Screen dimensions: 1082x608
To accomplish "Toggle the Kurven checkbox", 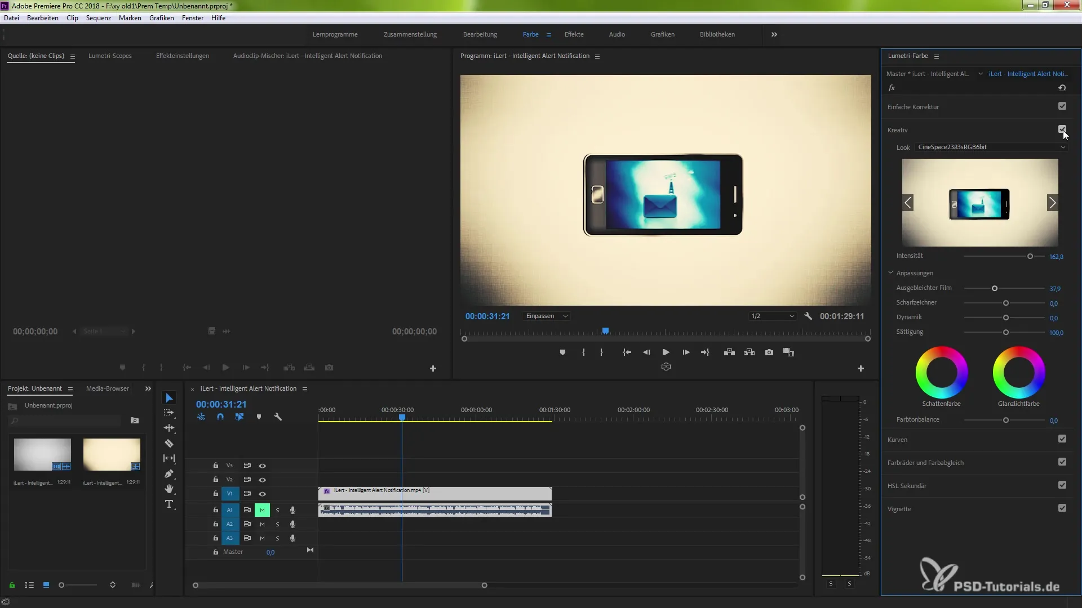I will coord(1062,439).
